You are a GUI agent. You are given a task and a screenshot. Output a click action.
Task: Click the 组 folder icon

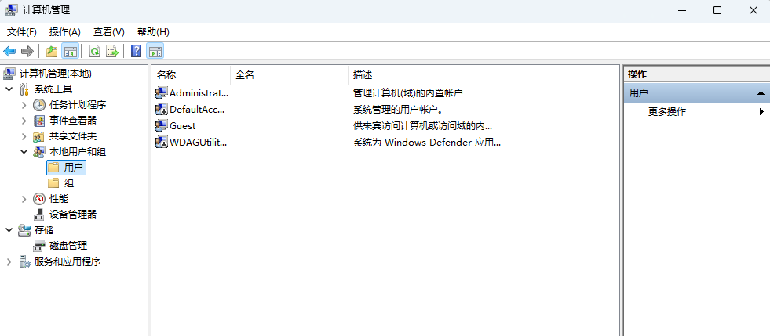[x=53, y=183]
